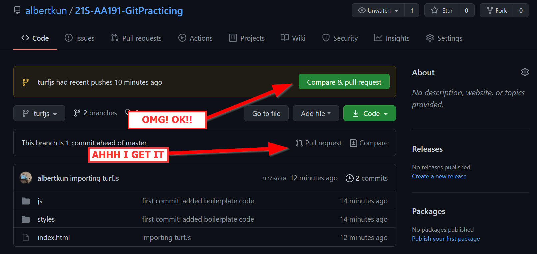Open the Add file dropdown
The width and height of the screenshot is (537, 254).
(316, 113)
